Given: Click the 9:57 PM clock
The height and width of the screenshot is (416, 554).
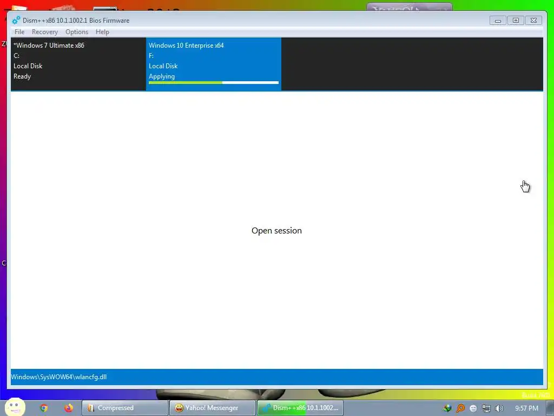Looking at the screenshot, I should click(526, 408).
